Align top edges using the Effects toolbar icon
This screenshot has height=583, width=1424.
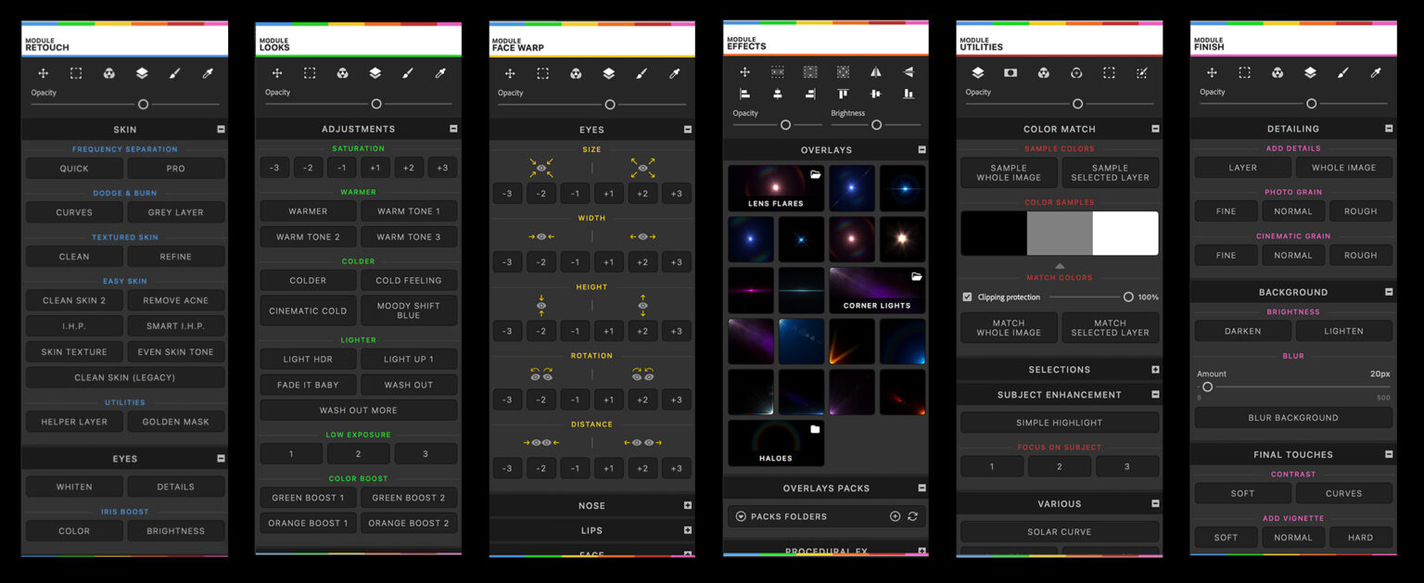843,94
